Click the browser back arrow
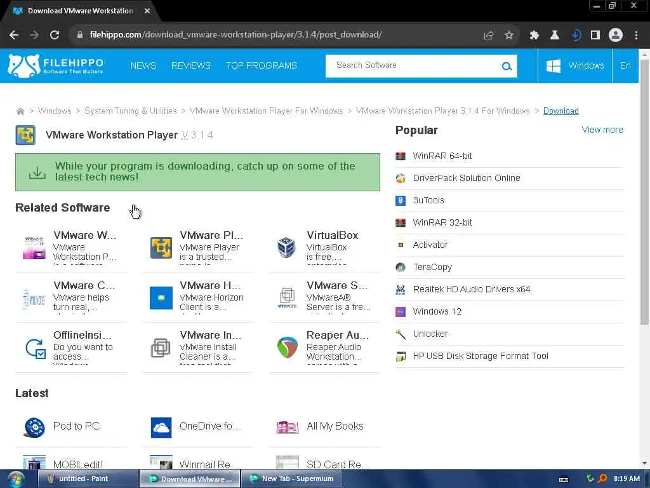Viewport: 650px width, 488px height. tap(14, 35)
